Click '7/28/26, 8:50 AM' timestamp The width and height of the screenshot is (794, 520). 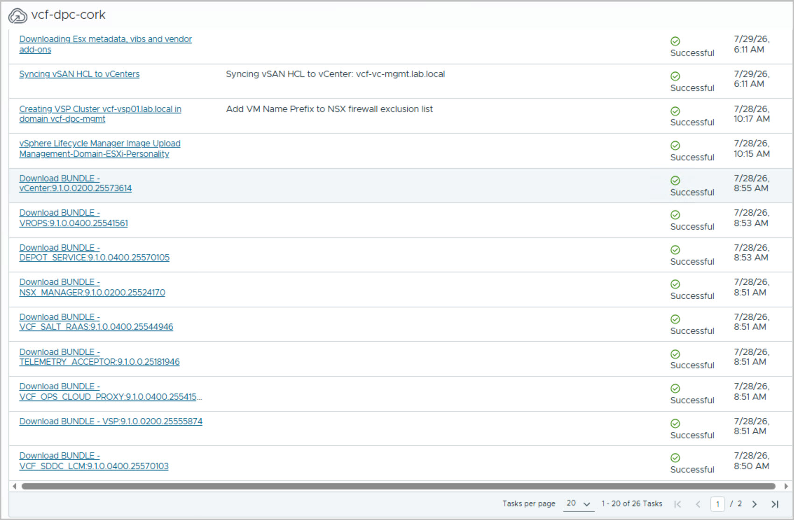click(751, 461)
